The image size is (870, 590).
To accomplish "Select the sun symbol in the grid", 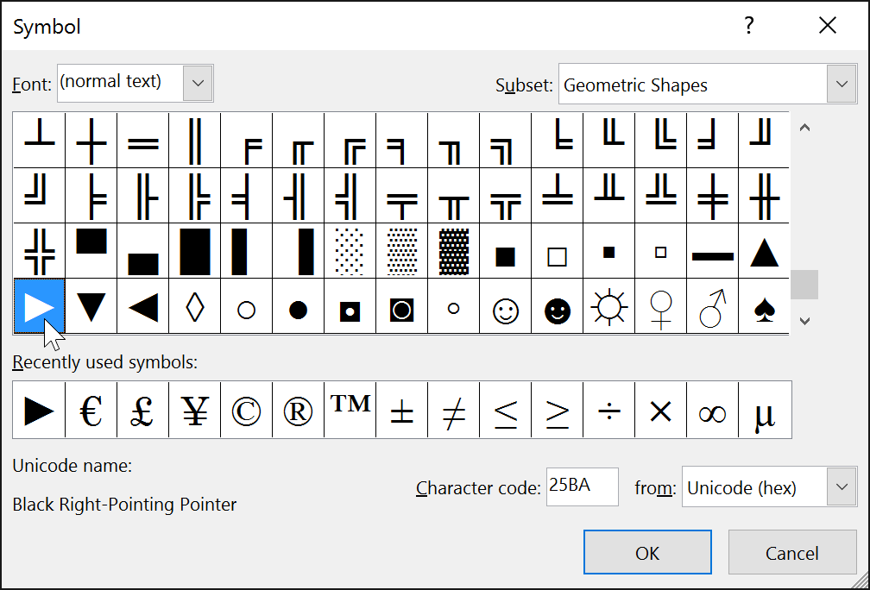I will [608, 307].
